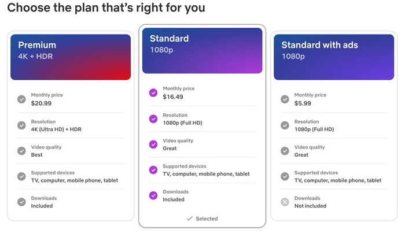
Task: Click the Premium 4K resolution checkmark icon
Action: (x=21, y=125)
